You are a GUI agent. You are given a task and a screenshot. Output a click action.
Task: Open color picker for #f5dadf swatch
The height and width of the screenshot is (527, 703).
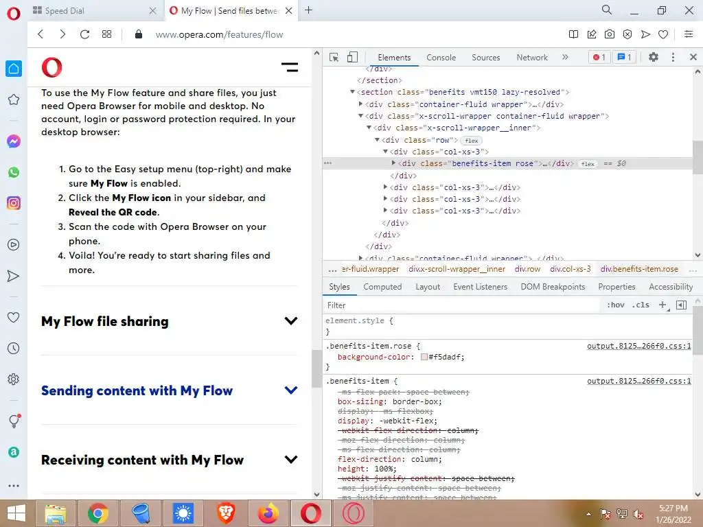point(424,357)
